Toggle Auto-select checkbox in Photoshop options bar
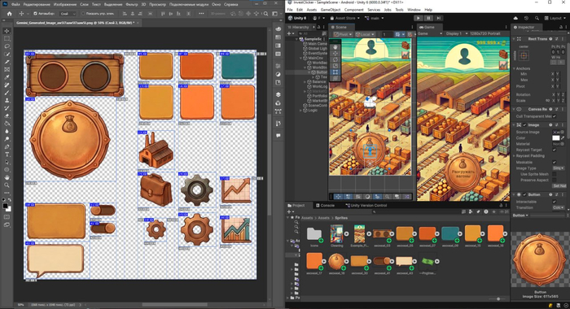 point(35,14)
